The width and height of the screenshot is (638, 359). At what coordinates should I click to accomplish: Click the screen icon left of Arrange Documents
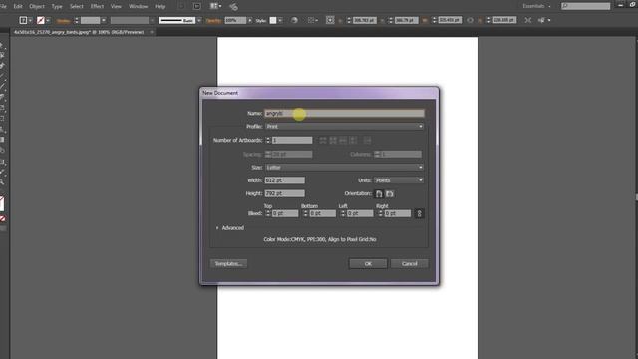tap(197, 6)
